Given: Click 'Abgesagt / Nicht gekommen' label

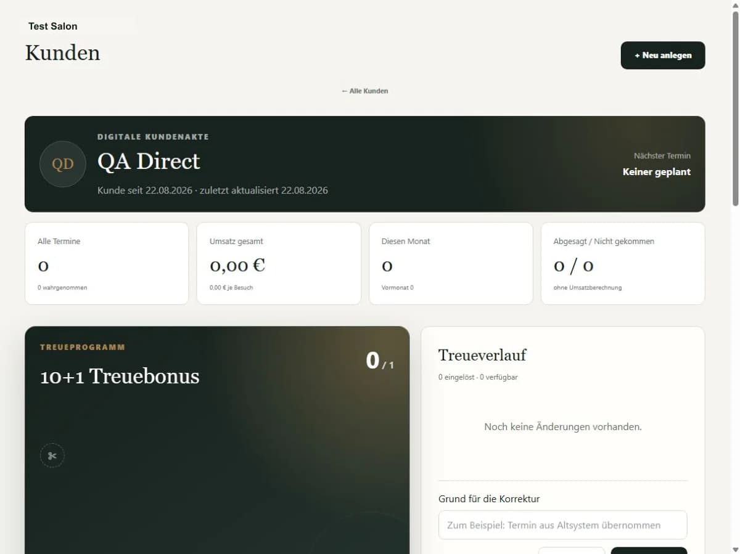Looking at the screenshot, I should [x=604, y=242].
